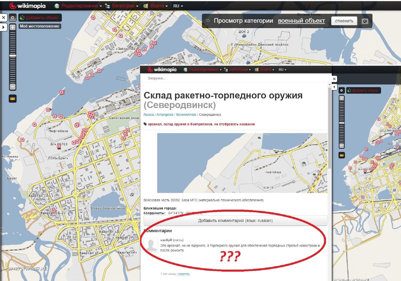Expand the side panel arrow in the main map
401x281 pixels.
click(3, 27)
